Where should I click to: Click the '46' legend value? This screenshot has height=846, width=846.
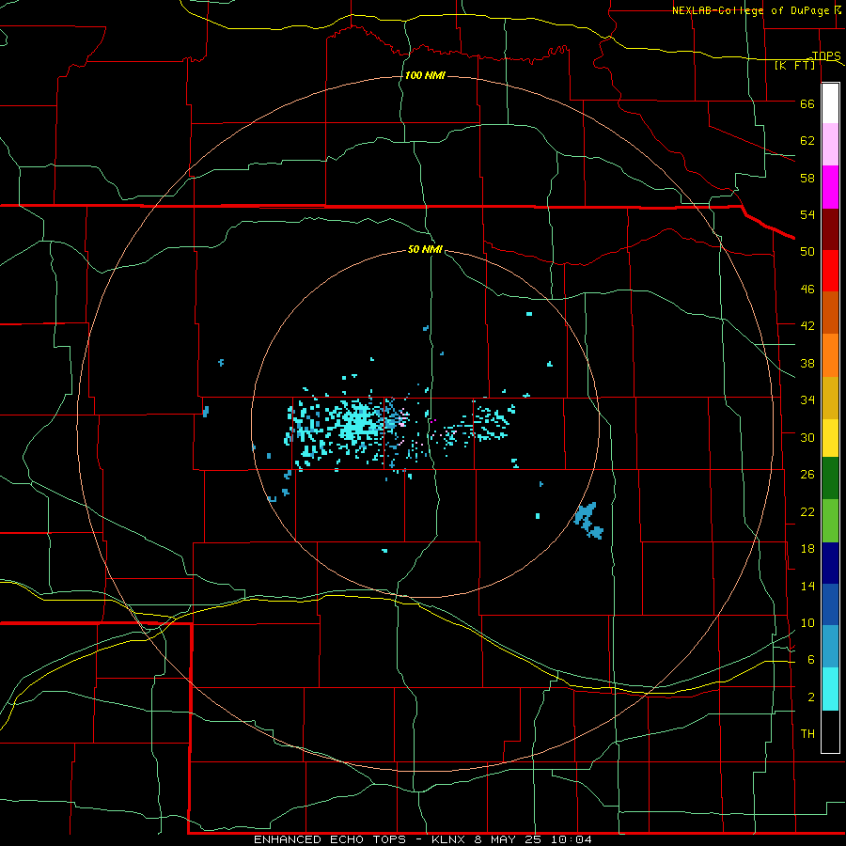tap(807, 290)
